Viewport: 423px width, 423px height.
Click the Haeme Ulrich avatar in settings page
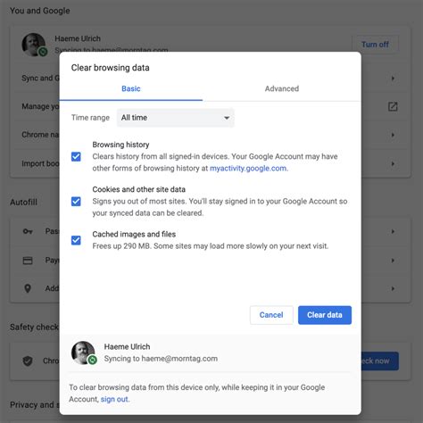[34, 45]
